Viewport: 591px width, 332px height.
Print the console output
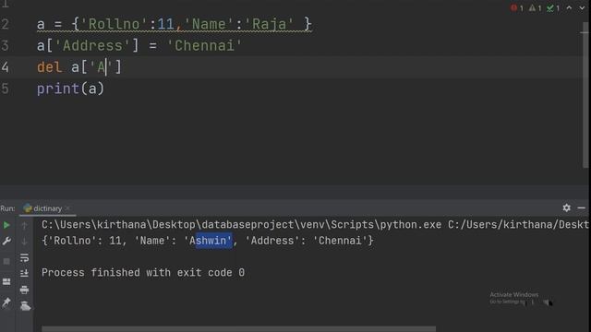[x=25, y=290]
